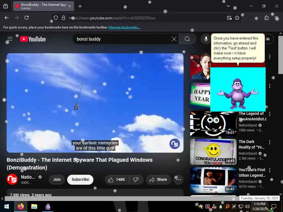Toggle picture-in-picture from the address bar
Screen dimensions: 283x212
coord(229,18)
